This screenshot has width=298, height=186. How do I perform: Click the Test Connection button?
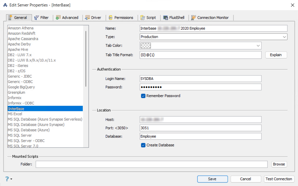[x=279, y=179]
